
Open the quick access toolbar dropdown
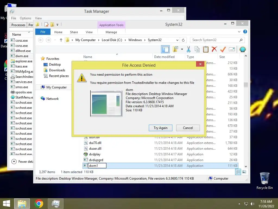[x=58, y=25]
